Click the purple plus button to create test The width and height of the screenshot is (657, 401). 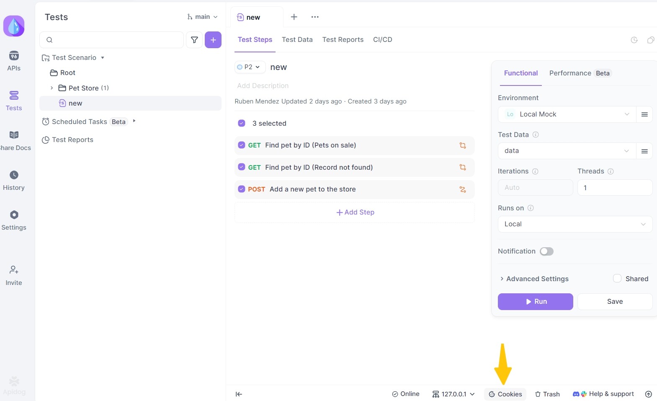pyautogui.click(x=213, y=40)
